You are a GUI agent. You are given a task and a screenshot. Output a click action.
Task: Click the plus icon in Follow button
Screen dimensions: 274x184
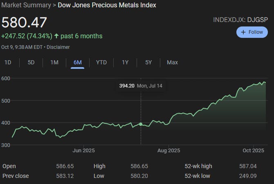(x=243, y=32)
